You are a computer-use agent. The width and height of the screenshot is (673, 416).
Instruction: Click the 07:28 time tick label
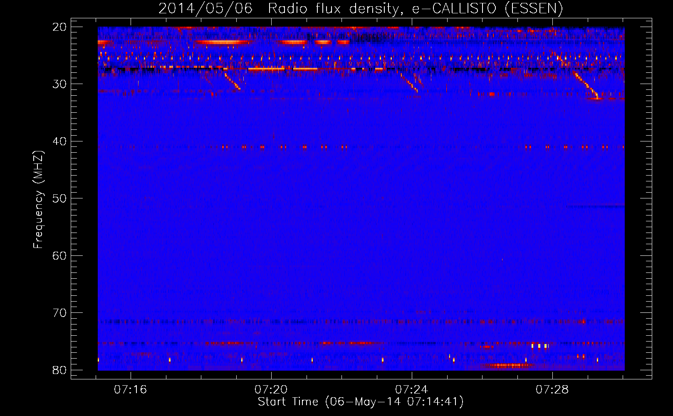point(552,390)
